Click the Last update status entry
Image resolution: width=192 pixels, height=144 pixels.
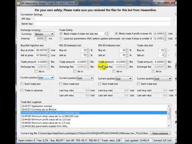tap(137, 140)
